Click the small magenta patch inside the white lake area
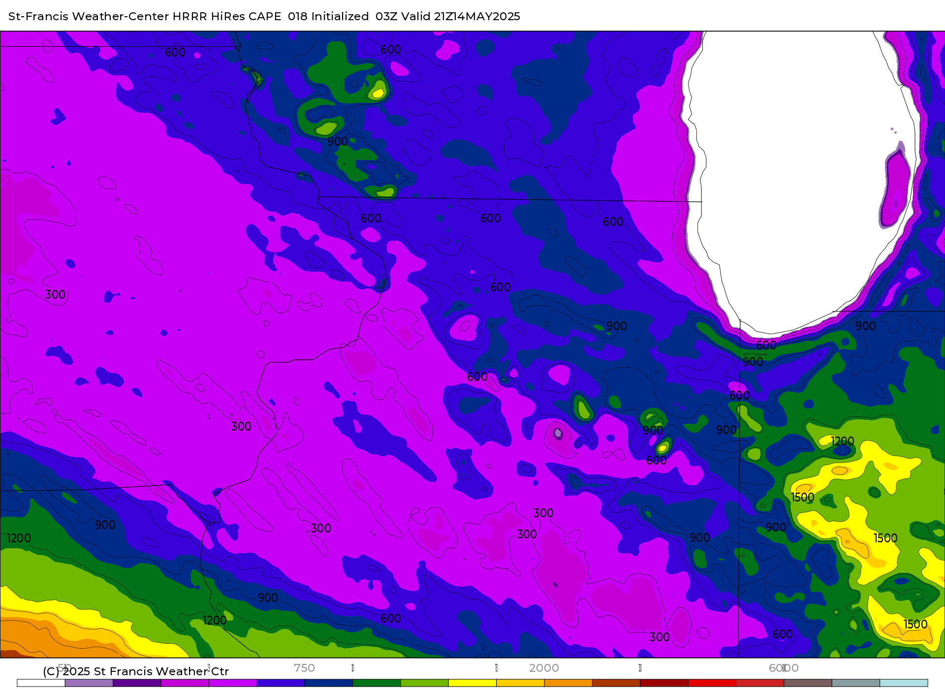 (x=895, y=189)
